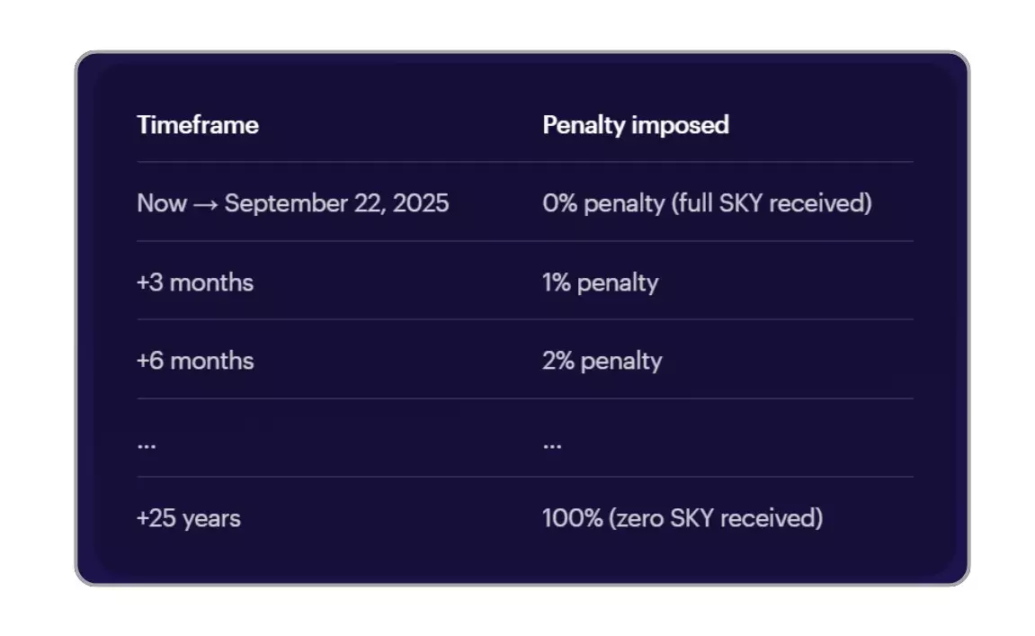Click the 2% penalty cell
1035x636 pixels.
click(602, 361)
